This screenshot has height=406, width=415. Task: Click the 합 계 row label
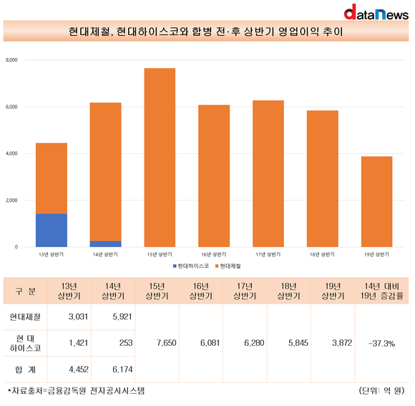click(26, 369)
